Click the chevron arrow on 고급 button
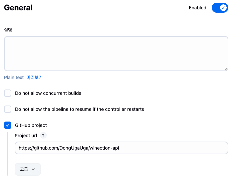232x181 pixels. [33, 169]
